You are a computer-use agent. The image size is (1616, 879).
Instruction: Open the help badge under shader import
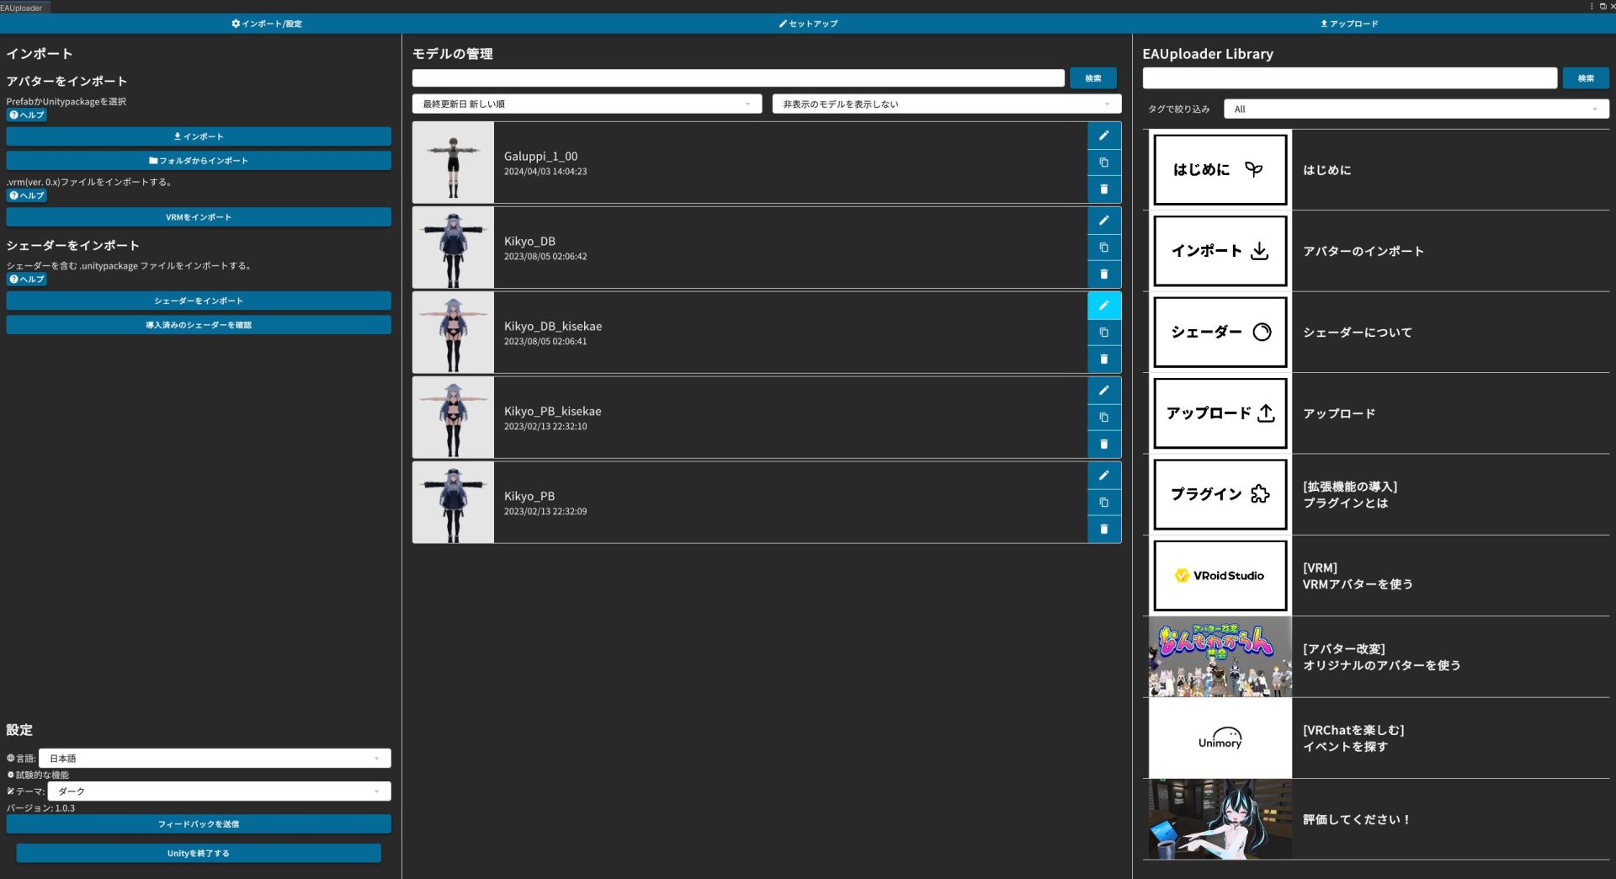pos(27,280)
